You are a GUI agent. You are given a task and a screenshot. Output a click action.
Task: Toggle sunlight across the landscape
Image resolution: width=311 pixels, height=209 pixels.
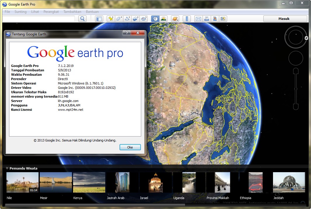[163, 19]
